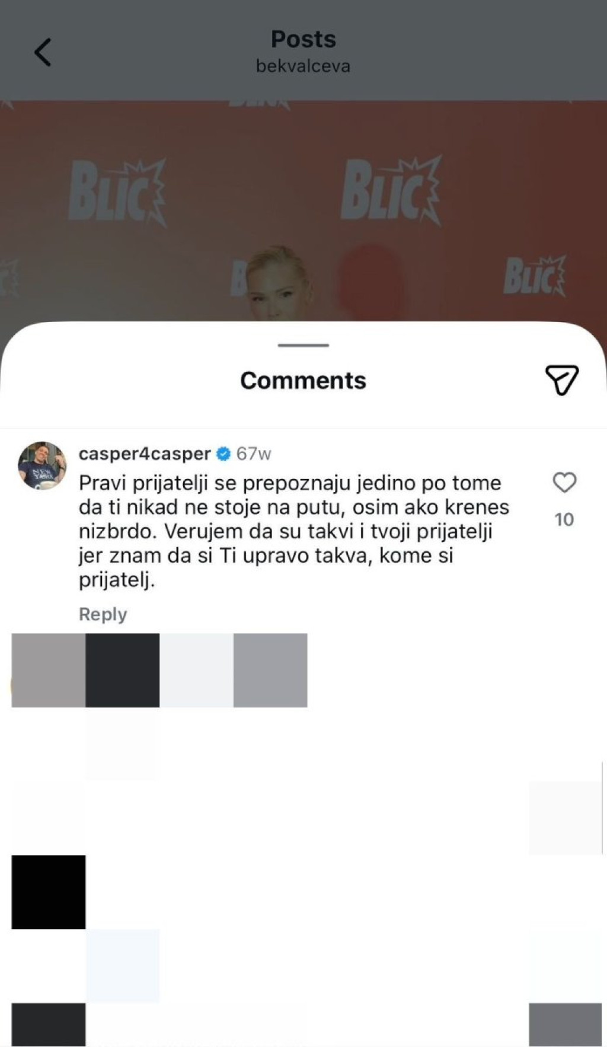607x1047 pixels.
Task: Reply to casper4casper's comment
Action: (103, 614)
